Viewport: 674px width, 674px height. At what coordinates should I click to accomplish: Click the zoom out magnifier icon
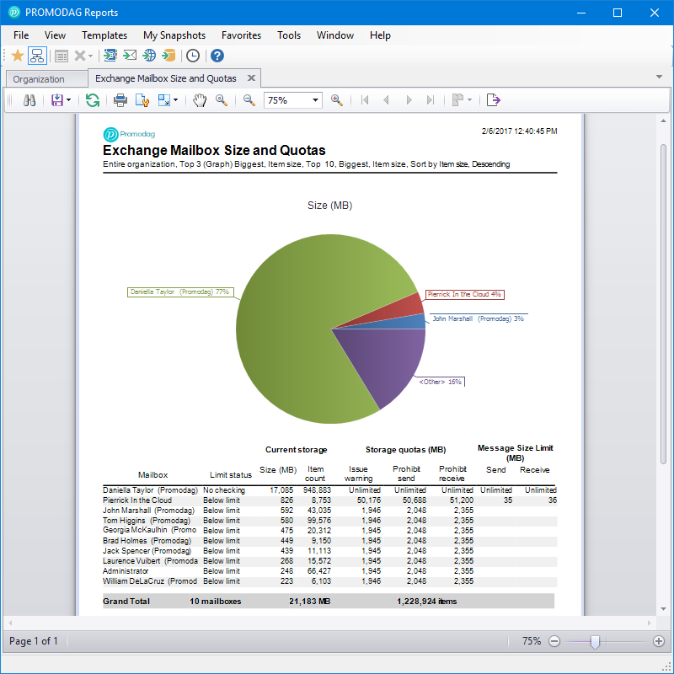[x=249, y=100]
